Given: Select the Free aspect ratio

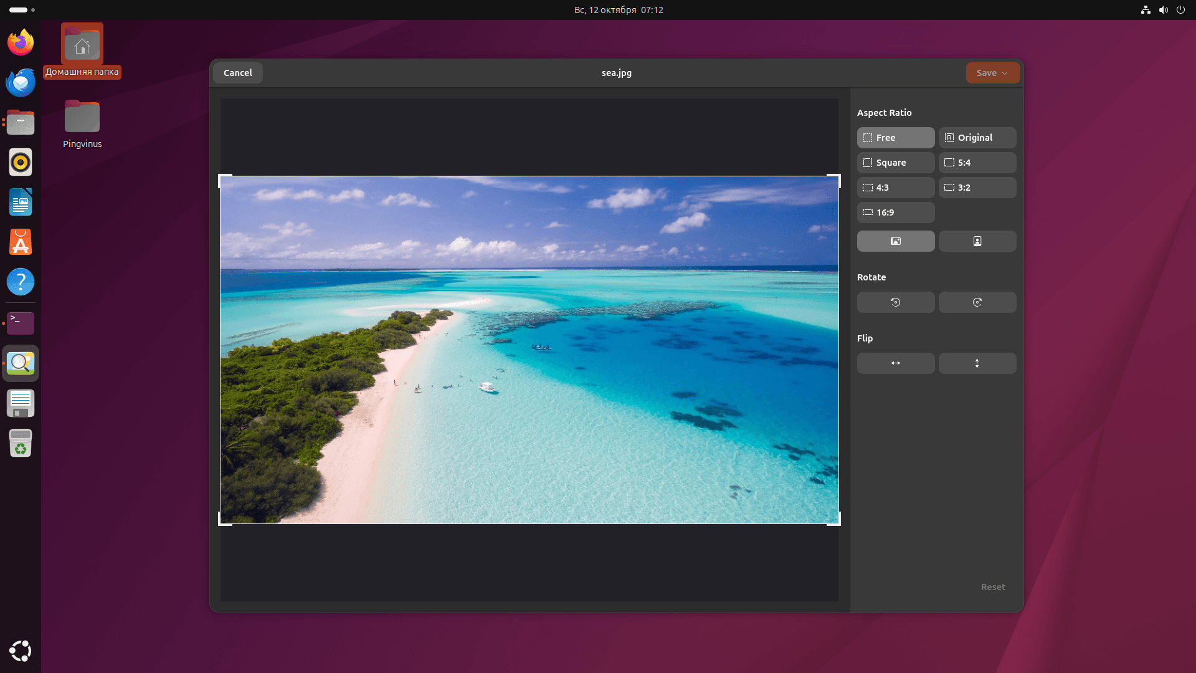Looking at the screenshot, I should (x=895, y=138).
